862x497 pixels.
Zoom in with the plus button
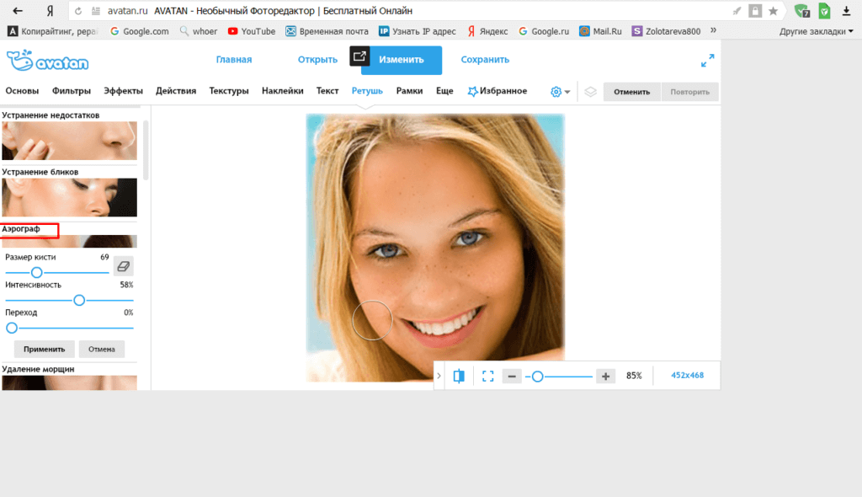click(605, 376)
